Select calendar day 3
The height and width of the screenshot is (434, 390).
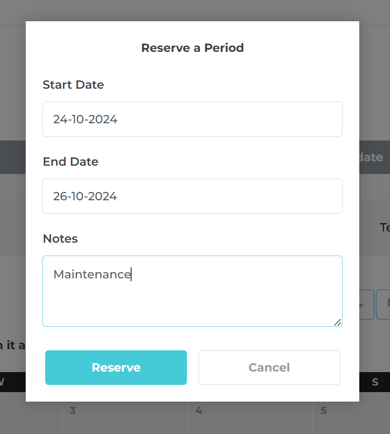[x=73, y=411]
